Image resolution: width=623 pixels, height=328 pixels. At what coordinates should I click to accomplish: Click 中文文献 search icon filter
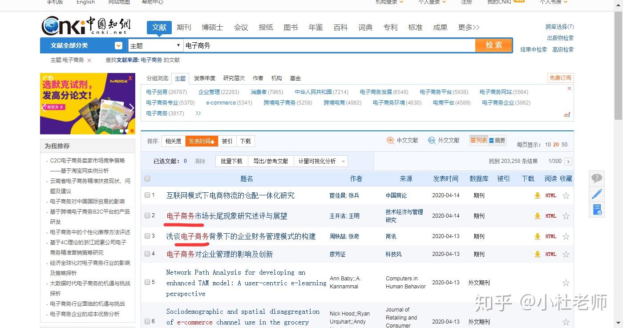403,140
